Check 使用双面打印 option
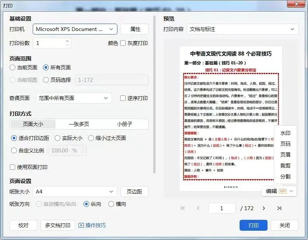 coord(12,167)
